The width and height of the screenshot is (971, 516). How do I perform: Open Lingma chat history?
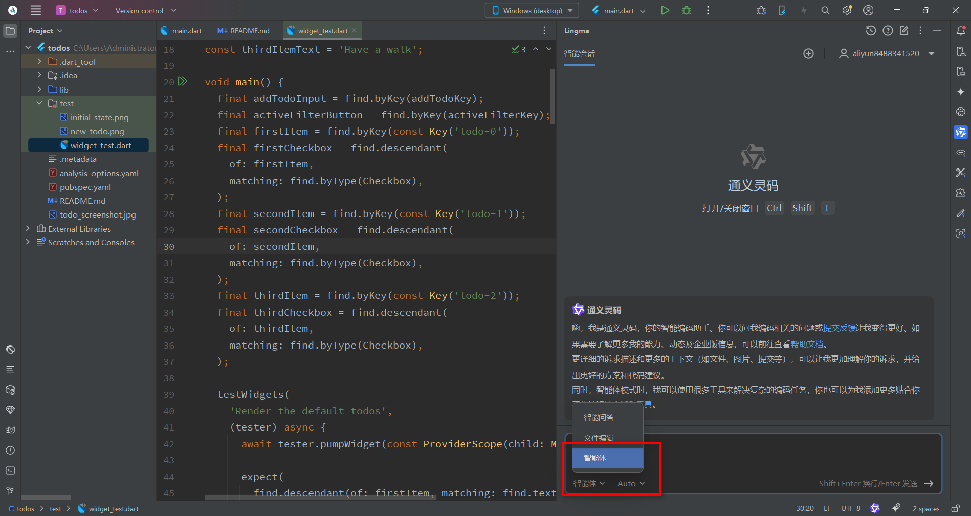(871, 31)
